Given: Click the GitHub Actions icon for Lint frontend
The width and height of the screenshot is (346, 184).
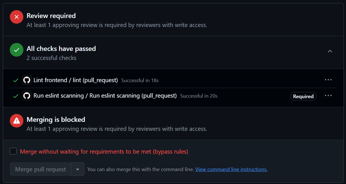Looking at the screenshot, I should [26, 80].
